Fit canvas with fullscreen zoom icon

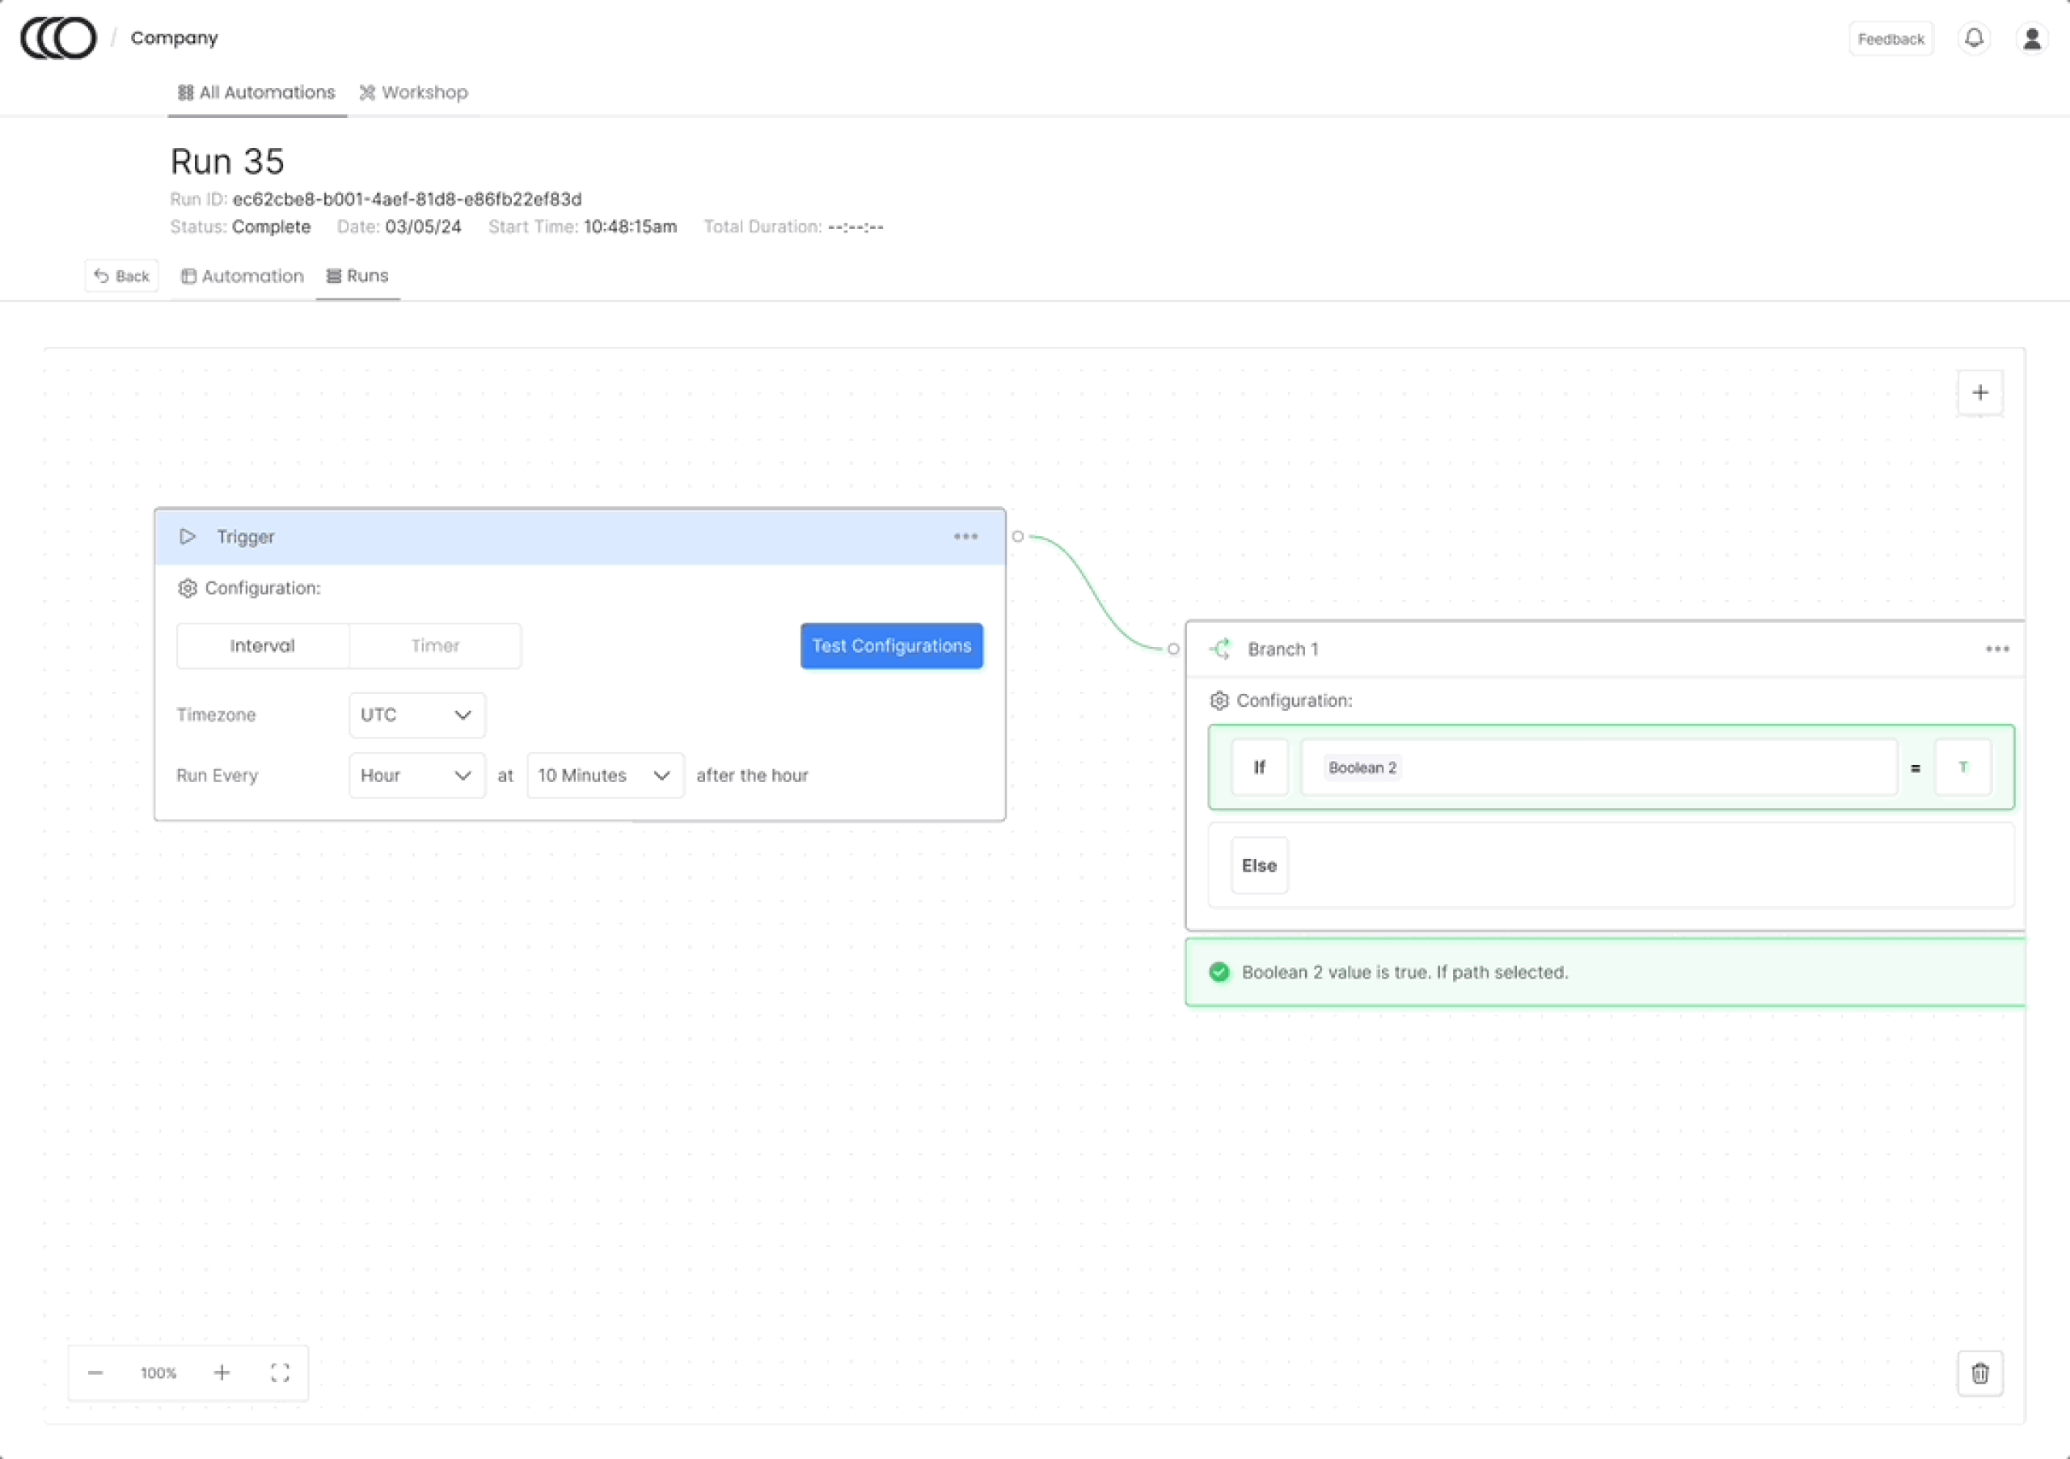pyautogui.click(x=281, y=1372)
